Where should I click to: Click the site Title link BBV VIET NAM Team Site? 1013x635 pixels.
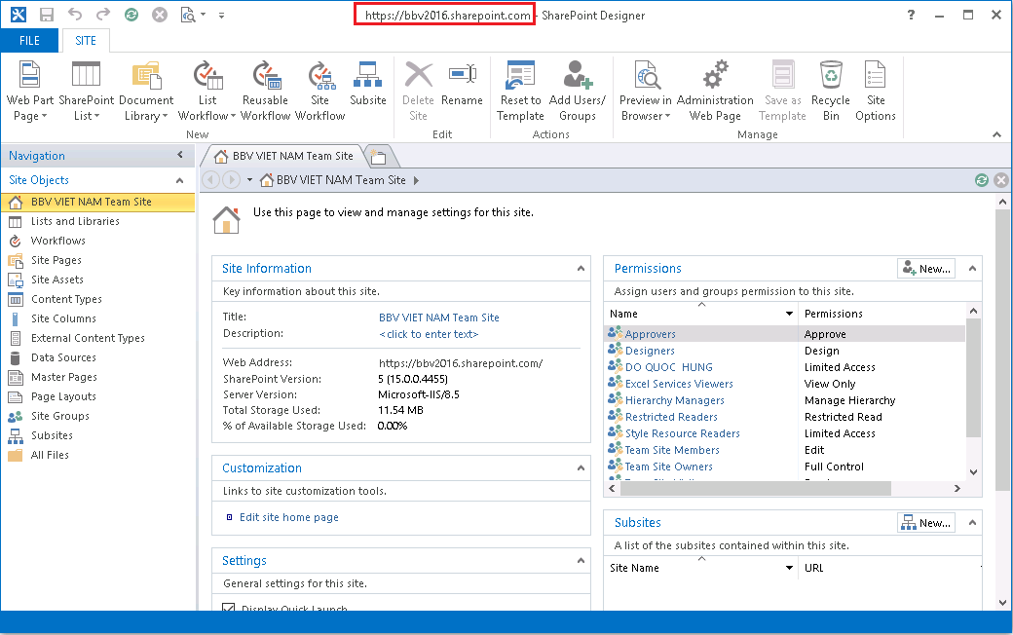point(438,317)
